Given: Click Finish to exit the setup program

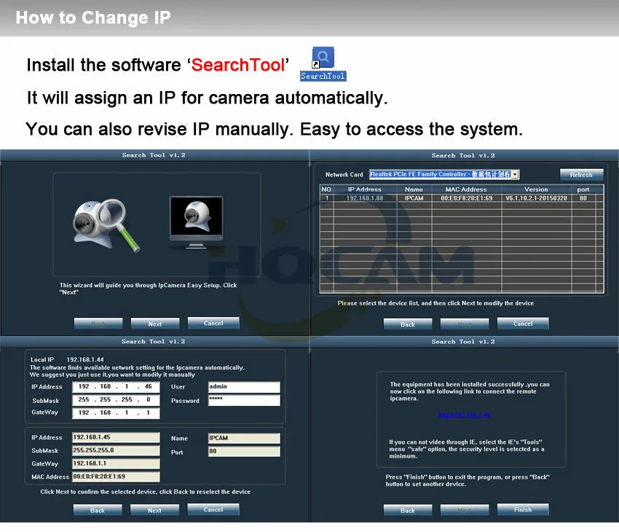Looking at the screenshot, I should (523, 509).
